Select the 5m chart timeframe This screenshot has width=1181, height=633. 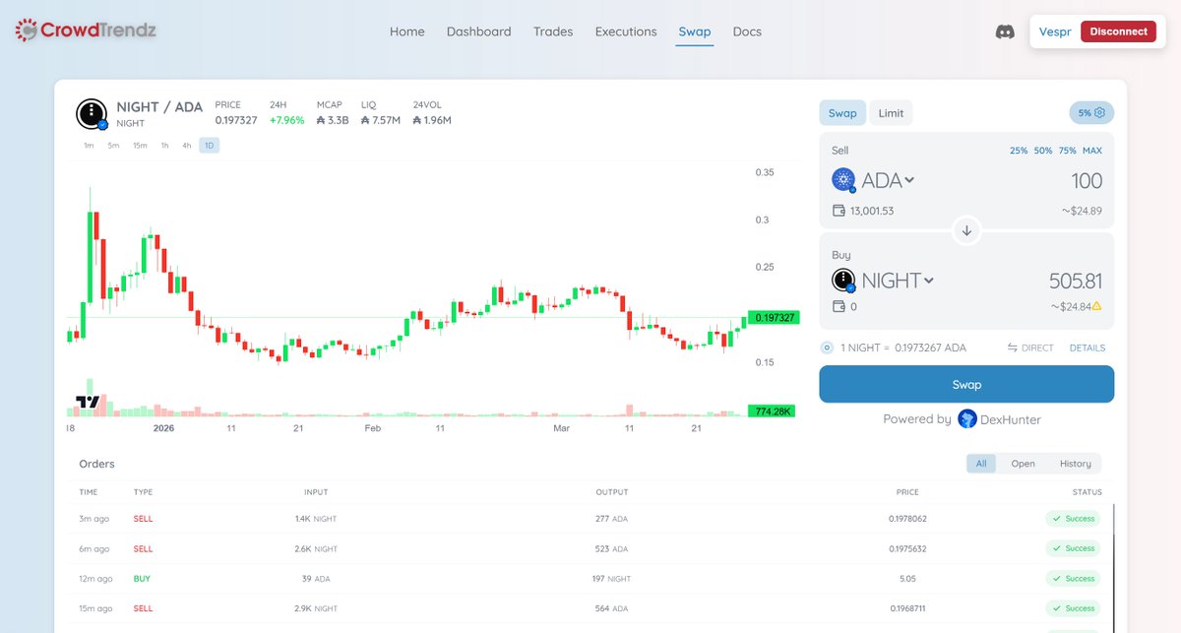(113, 146)
